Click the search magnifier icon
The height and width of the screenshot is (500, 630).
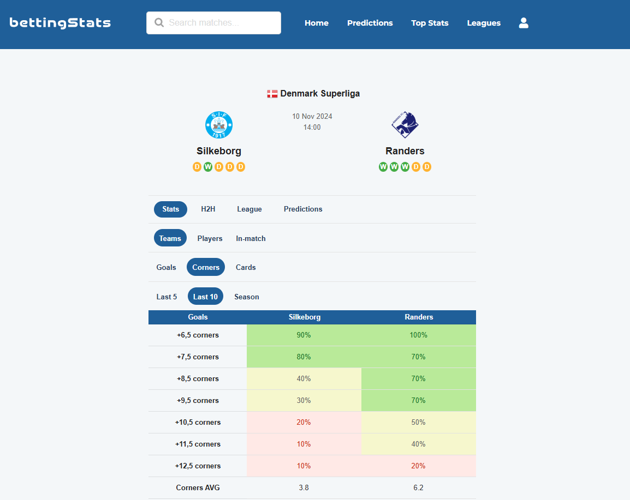click(x=159, y=22)
